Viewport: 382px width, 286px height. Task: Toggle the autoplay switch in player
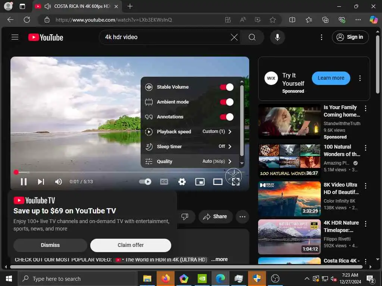145,182
